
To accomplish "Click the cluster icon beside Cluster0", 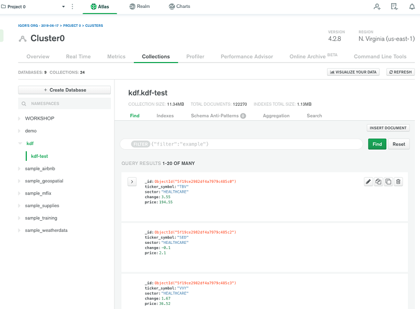I will pos(23,39).
